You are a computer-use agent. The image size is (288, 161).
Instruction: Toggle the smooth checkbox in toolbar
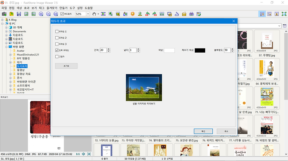point(62,14)
